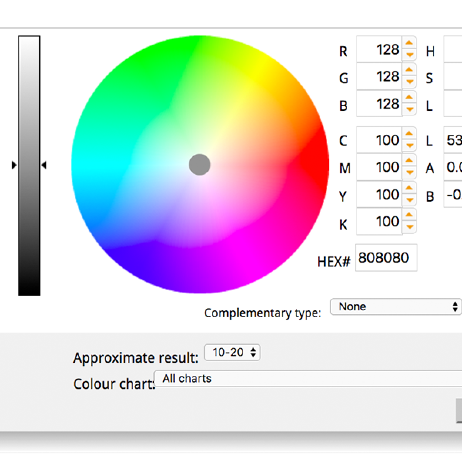Click the R value input field
Viewport: 462px width, 462px height.
tap(379, 49)
